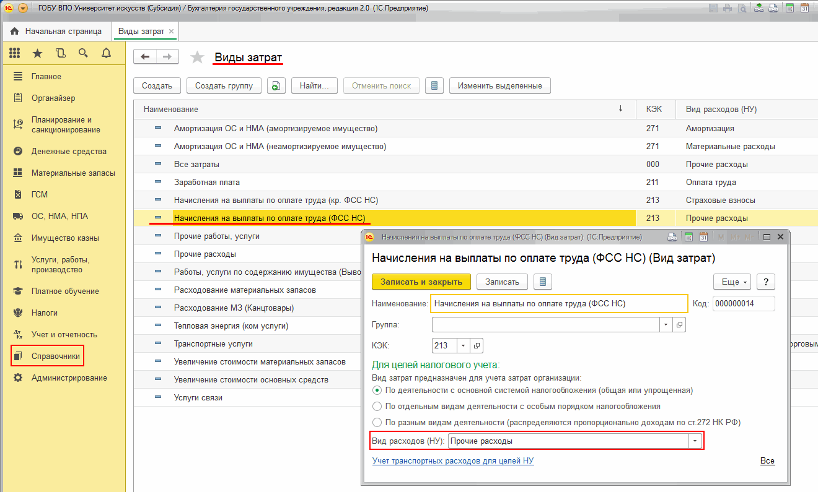
Task: Switch to Начальная страница tab
Action: [56, 31]
